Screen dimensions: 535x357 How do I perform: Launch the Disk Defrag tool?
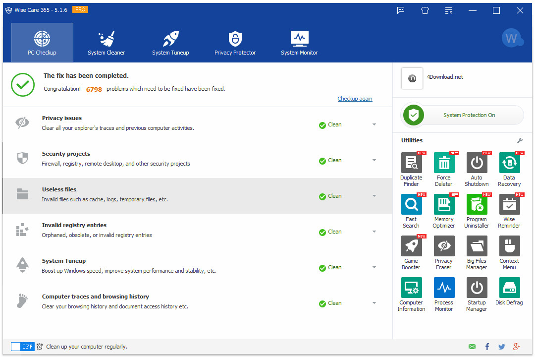tap(509, 288)
